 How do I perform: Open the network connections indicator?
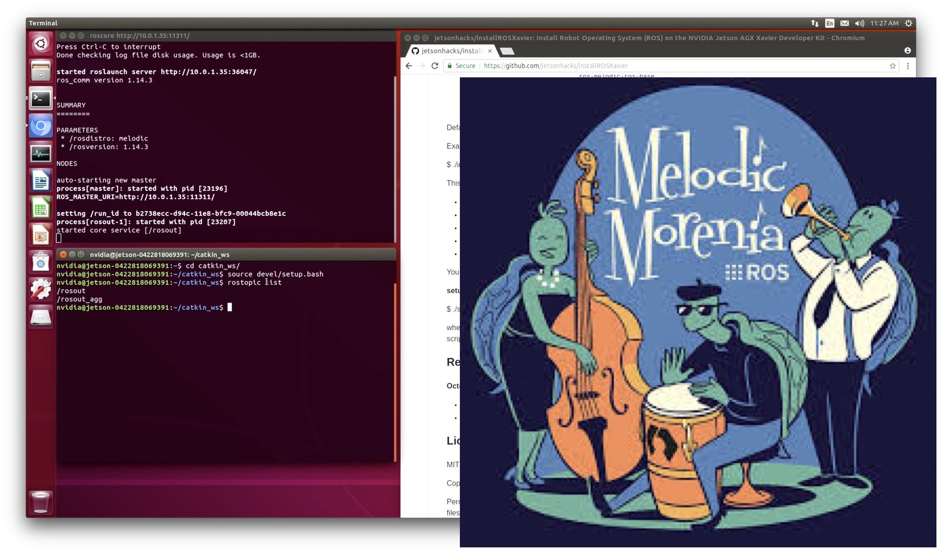[x=815, y=23]
